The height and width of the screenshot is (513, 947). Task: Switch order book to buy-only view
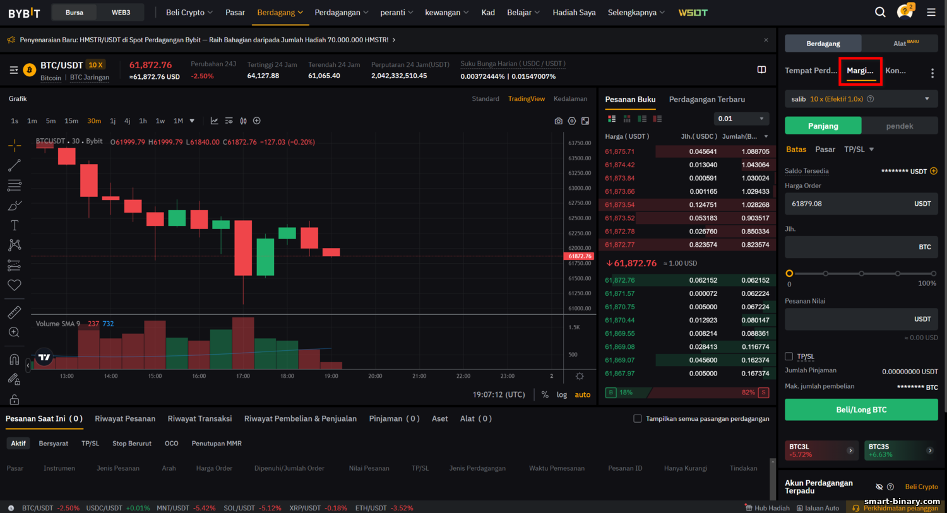(642, 119)
